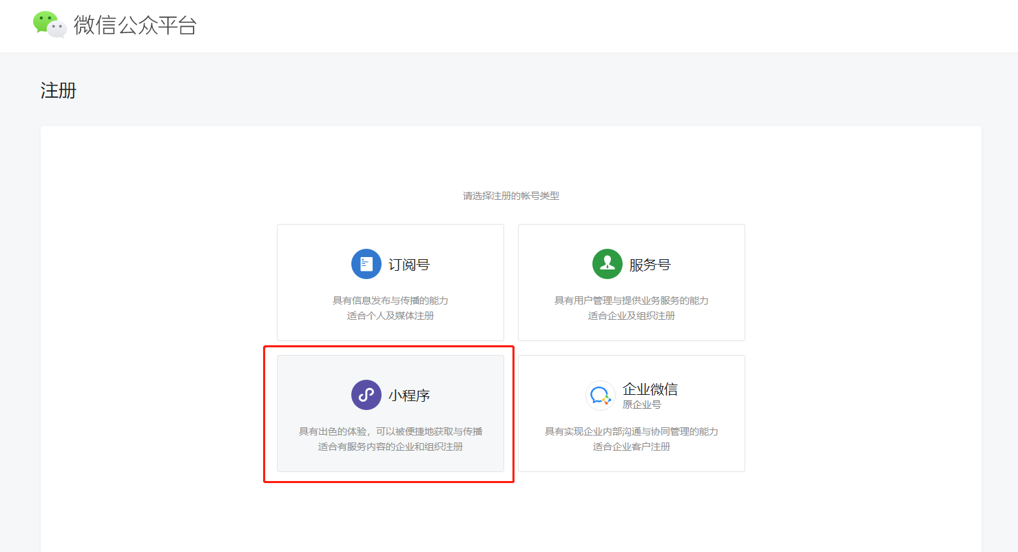1018x552 pixels.
Task: Click text 适合企业客户注册
Action: 632,447
